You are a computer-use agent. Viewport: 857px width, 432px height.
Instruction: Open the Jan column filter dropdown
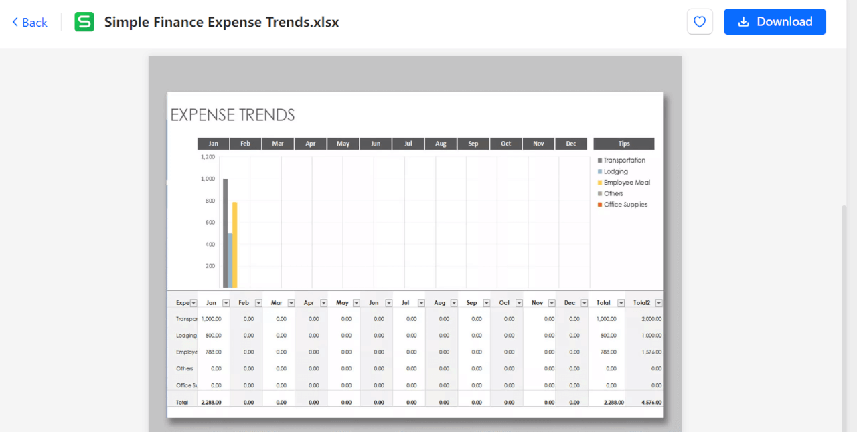[x=226, y=303]
